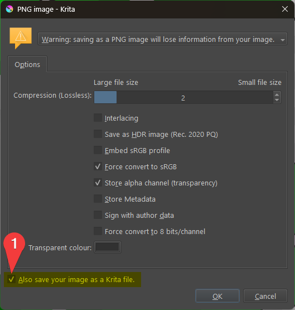Click the Krita logo in title bar
This screenshot has width=295, height=310.
click(9, 9)
